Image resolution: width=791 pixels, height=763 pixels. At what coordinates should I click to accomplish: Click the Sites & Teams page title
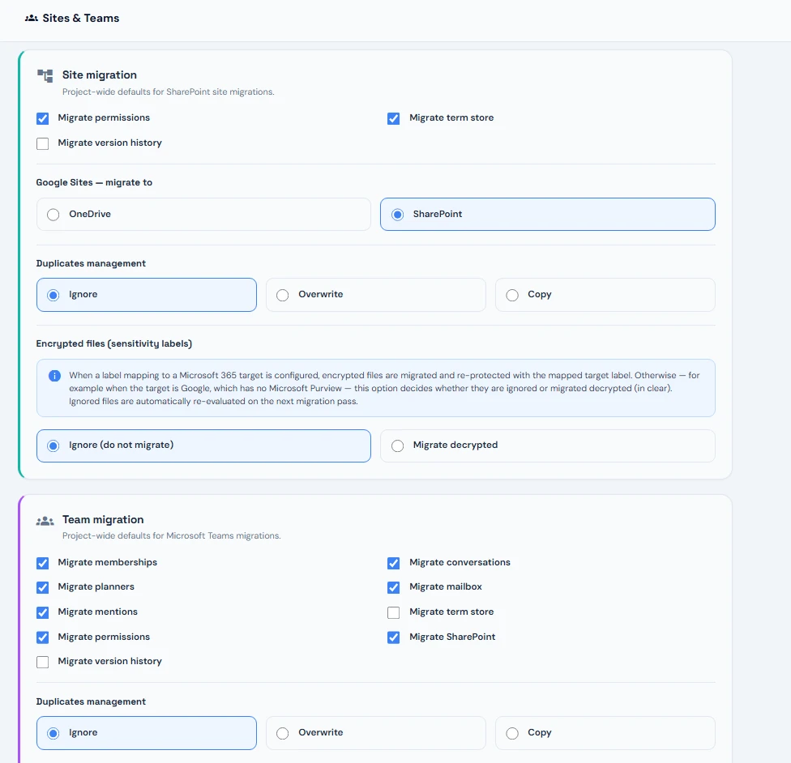tap(81, 18)
